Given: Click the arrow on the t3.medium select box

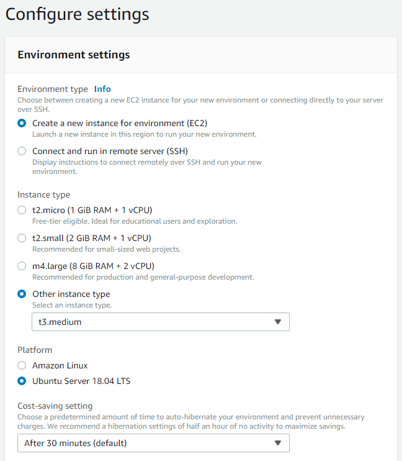Looking at the screenshot, I should tap(278, 322).
